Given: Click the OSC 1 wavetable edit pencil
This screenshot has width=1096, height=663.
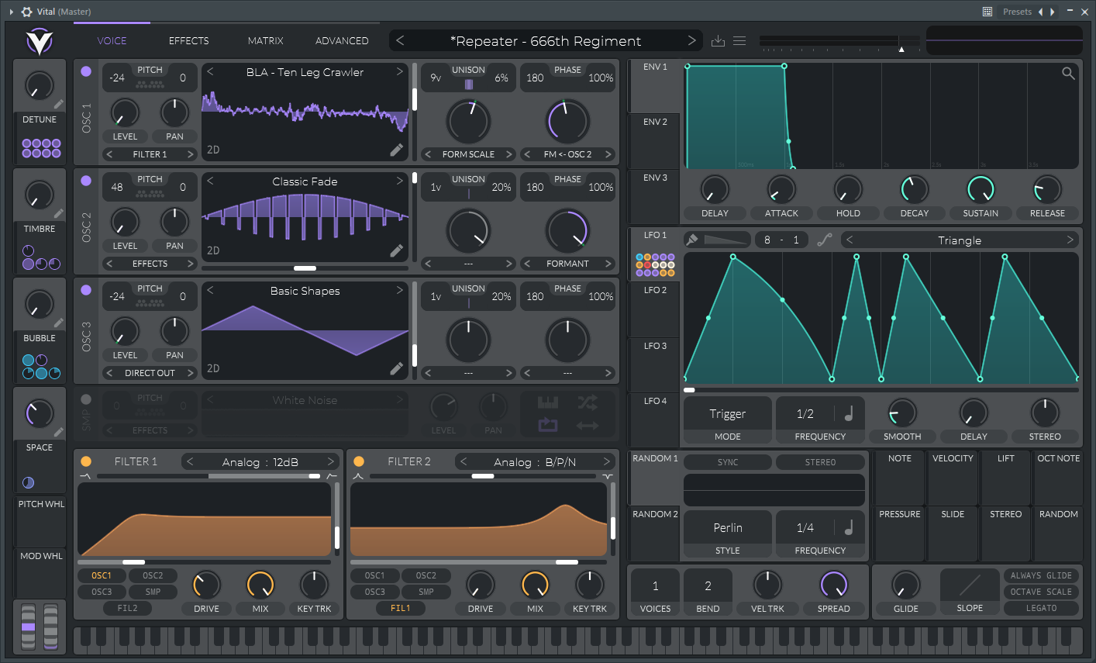Looking at the screenshot, I should 396,150.
